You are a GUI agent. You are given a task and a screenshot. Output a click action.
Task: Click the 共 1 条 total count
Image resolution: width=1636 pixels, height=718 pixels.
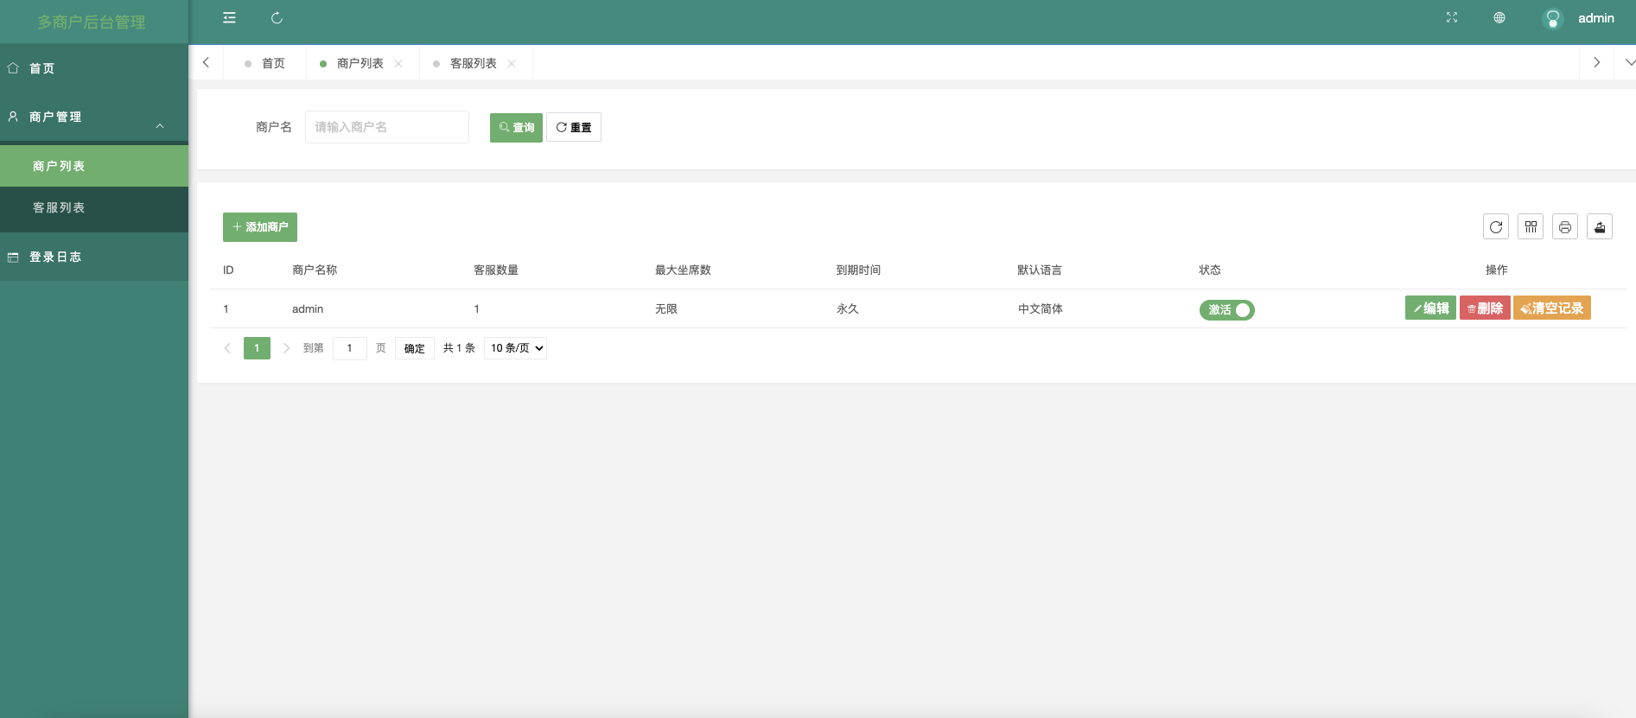pos(459,348)
